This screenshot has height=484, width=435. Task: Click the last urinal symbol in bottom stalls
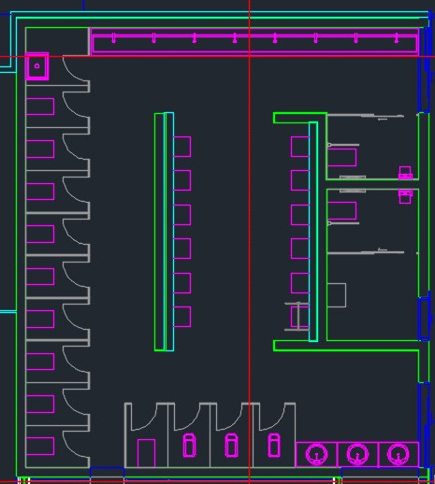(x=274, y=446)
